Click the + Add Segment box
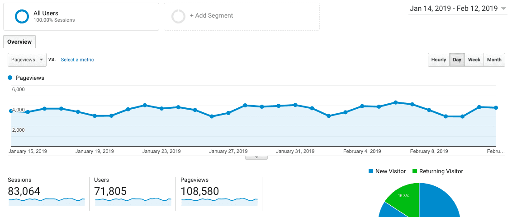 pos(242,17)
